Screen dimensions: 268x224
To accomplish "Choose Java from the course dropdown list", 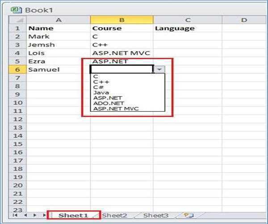I will point(101,93).
